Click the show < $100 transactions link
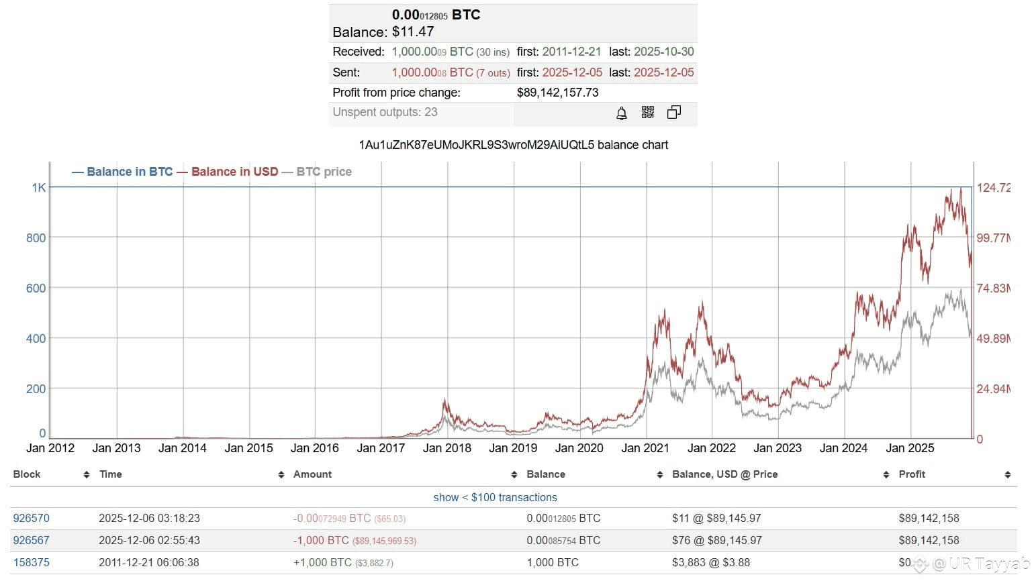The height and width of the screenshot is (581, 1036). coord(496,497)
